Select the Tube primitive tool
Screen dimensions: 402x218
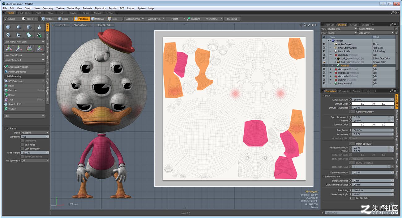tap(19, 35)
